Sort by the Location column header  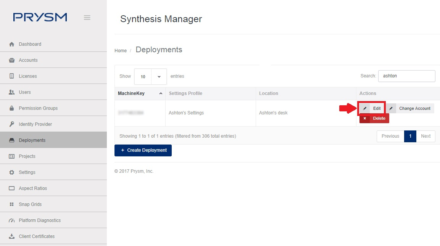pyautogui.click(x=306, y=93)
